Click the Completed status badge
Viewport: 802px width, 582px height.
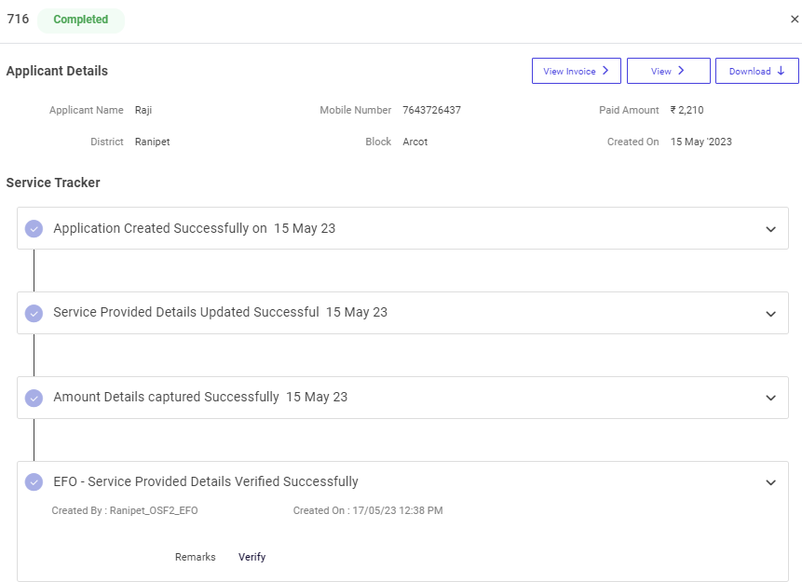81,20
